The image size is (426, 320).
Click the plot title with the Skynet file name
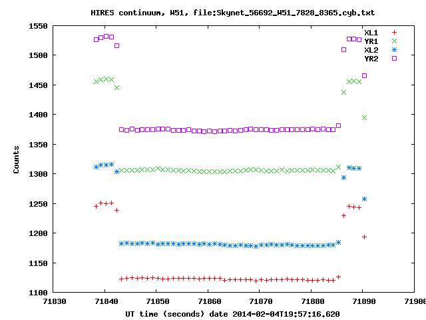click(x=232, y=13)
